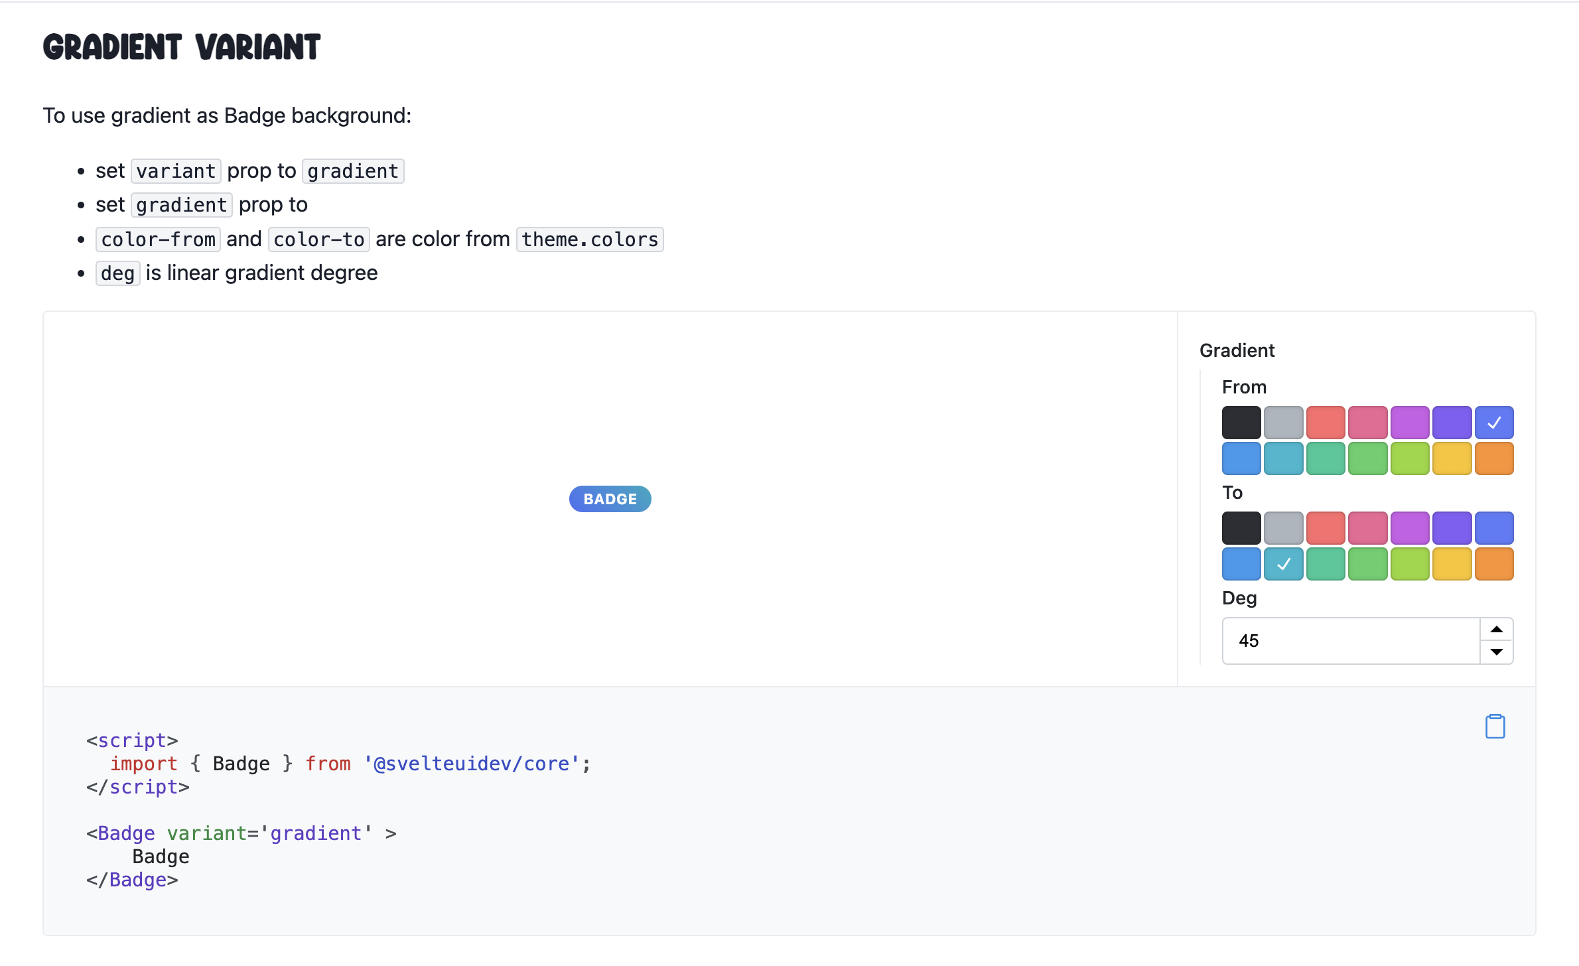
Task: Select the magenta swatch in From row
Action: (x=1410, y=423)
